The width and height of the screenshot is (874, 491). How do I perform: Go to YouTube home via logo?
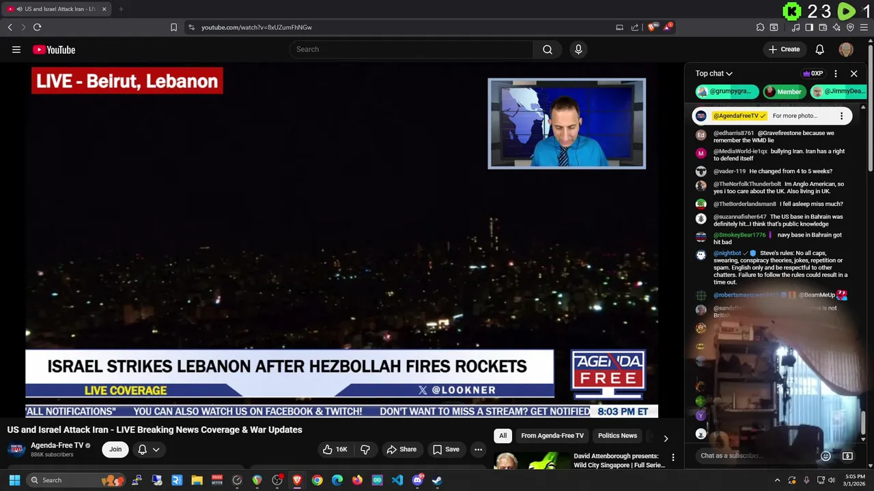[54, 49]
